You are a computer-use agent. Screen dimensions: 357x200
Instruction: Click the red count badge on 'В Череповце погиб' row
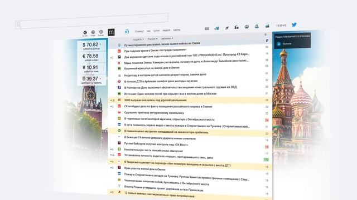pos(267,120)
